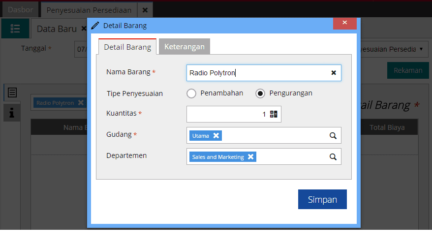Close the Penyesuaian Persediaan tab
Image resolution: width=432 pixels, height=248 pixels.
pos(145,10)
